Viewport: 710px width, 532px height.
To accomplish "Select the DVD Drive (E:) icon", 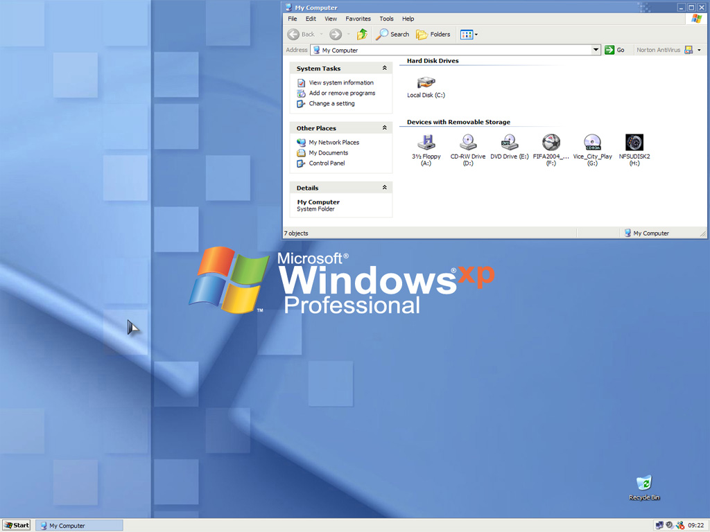I will [510, 143].
